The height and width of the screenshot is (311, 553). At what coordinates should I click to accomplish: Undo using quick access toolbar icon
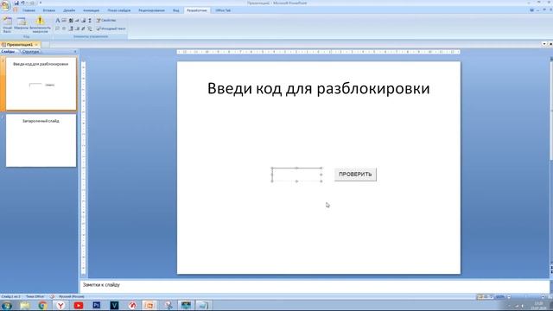[23, 3]
